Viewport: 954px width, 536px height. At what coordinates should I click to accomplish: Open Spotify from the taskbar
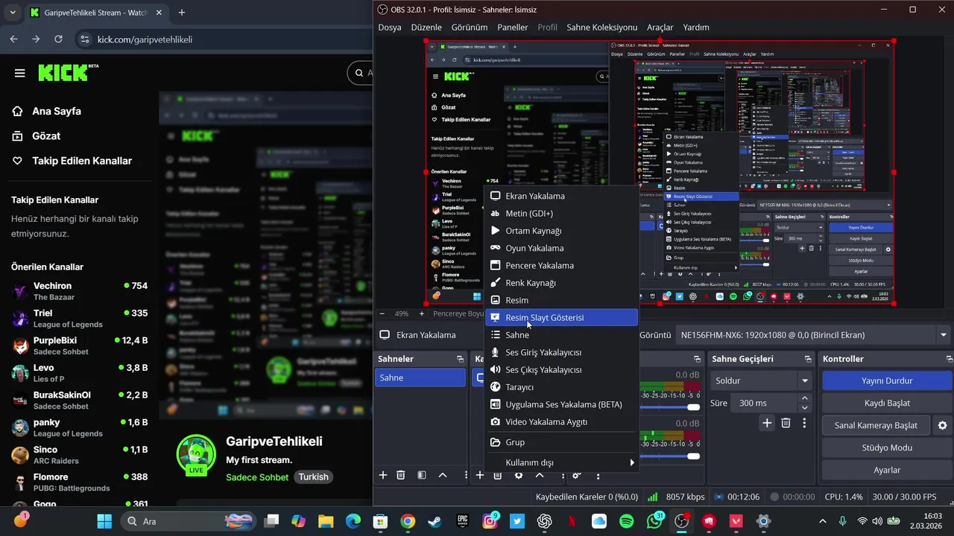626,521
